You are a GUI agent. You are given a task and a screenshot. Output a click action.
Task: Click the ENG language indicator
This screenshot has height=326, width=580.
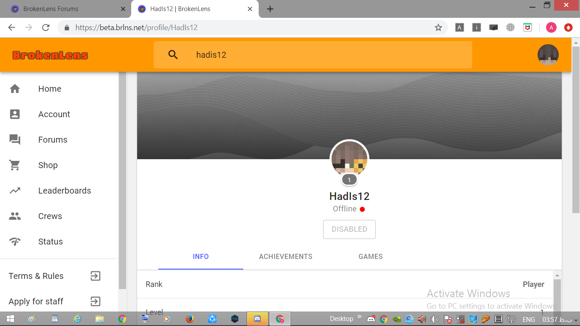pyautogui.click(x=529, y=319)
